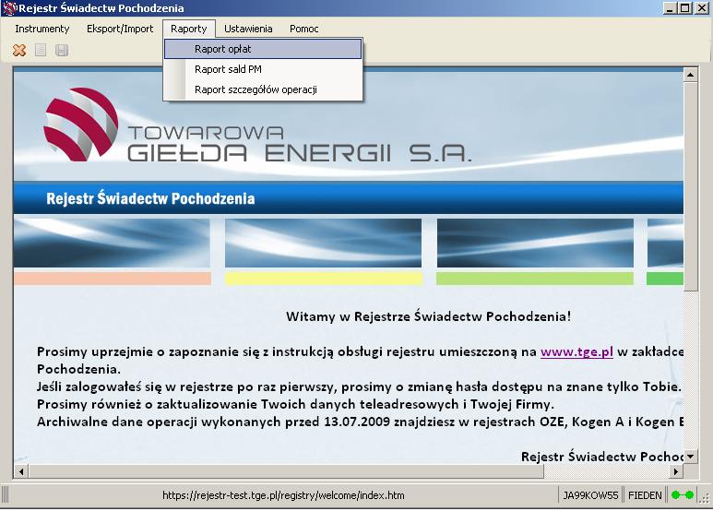
Task: Click the FIEDEN status bar entry
Action: [x=645, y=495]
